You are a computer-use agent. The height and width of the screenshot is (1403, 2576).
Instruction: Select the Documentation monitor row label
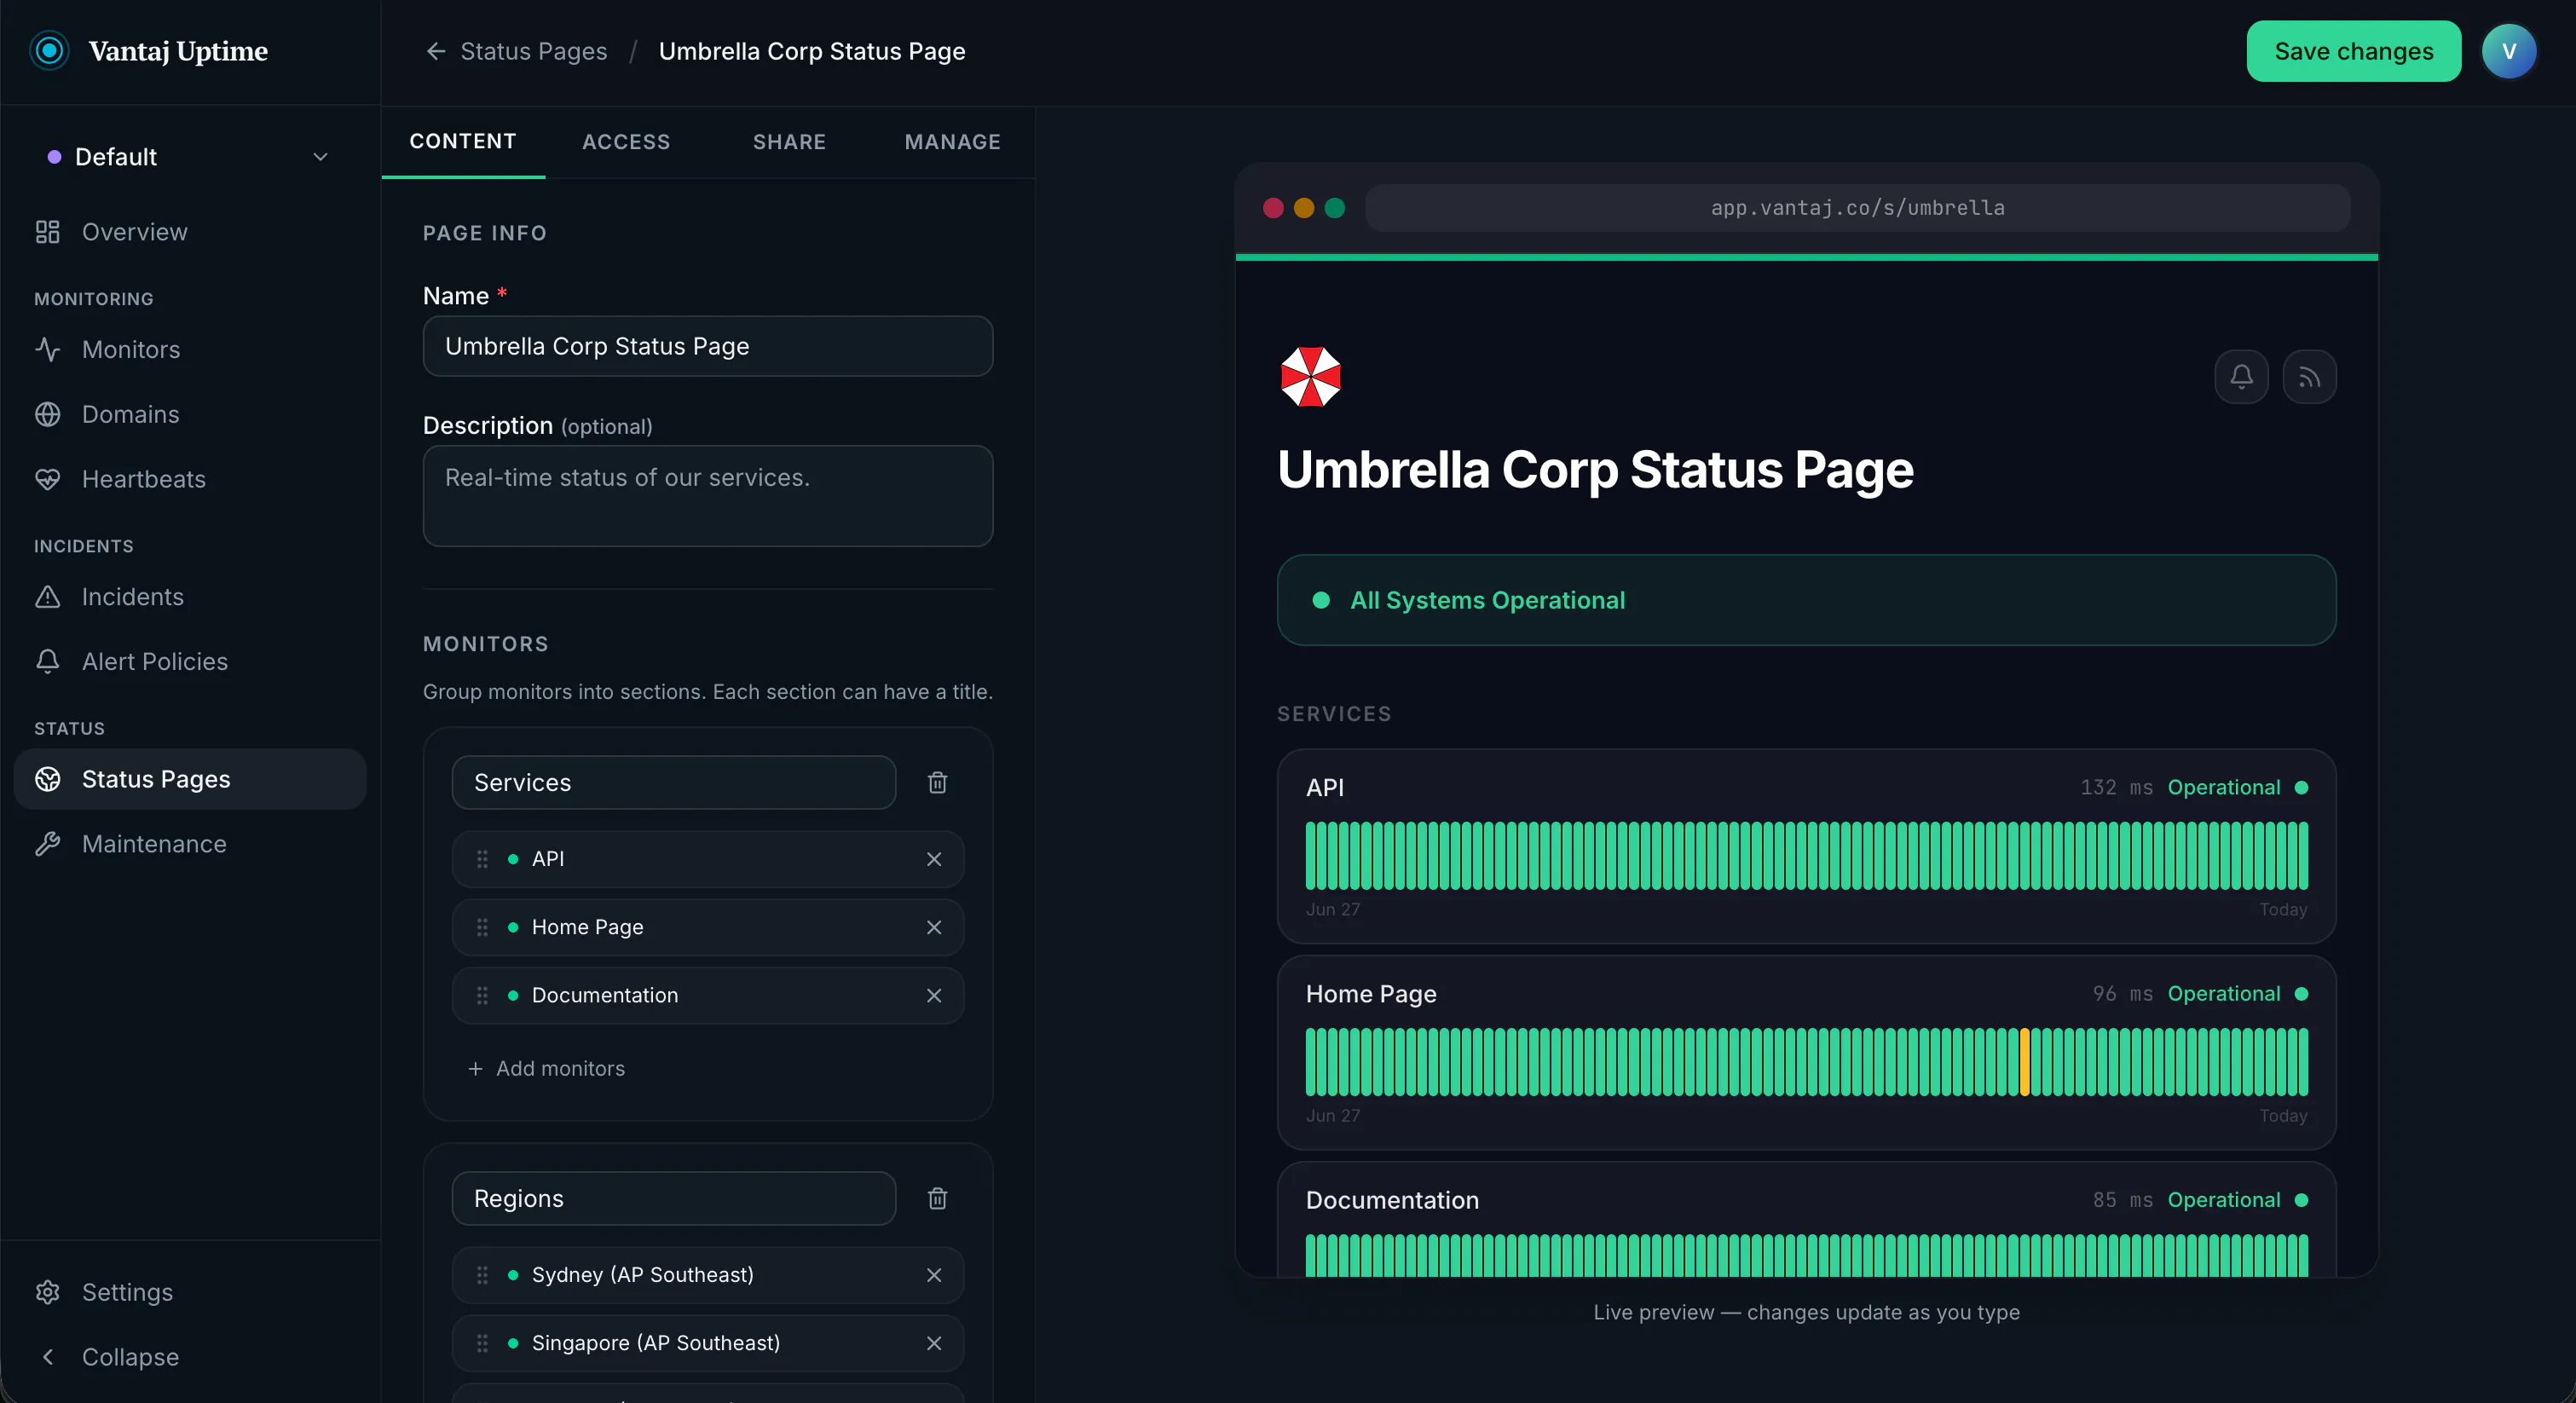pos(605,995)
